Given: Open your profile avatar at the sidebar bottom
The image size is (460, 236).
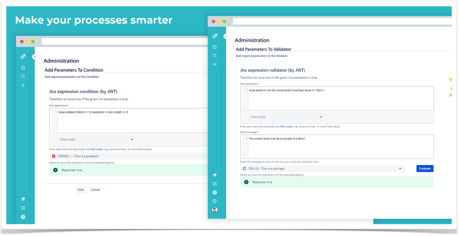Looking at the screenshot, I should [x=215, y=210].
